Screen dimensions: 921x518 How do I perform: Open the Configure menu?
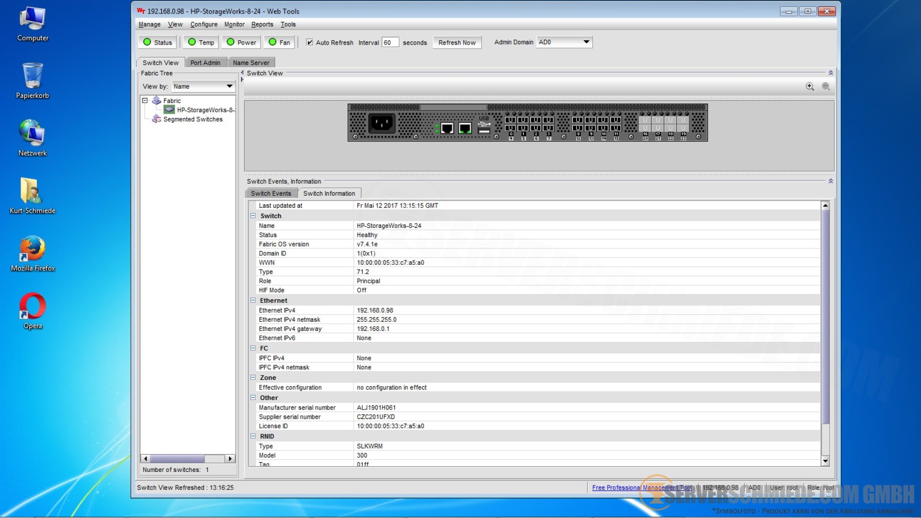point(203,24)
